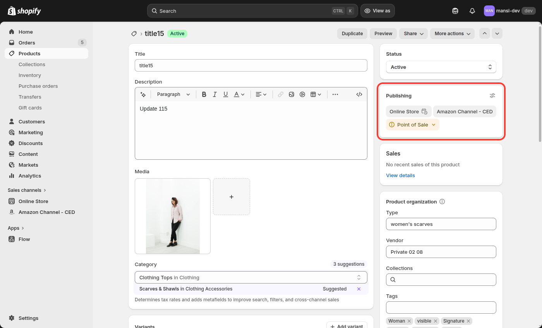Screen dimensions: 542x328
Task: Remove the Woman tag
Action: 409,321
